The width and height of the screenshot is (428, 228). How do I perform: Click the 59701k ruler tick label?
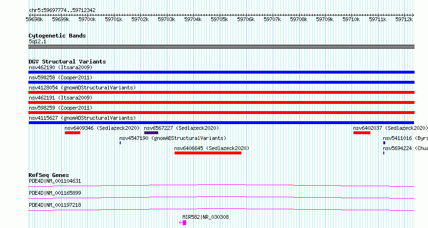[x=113, y=19]
